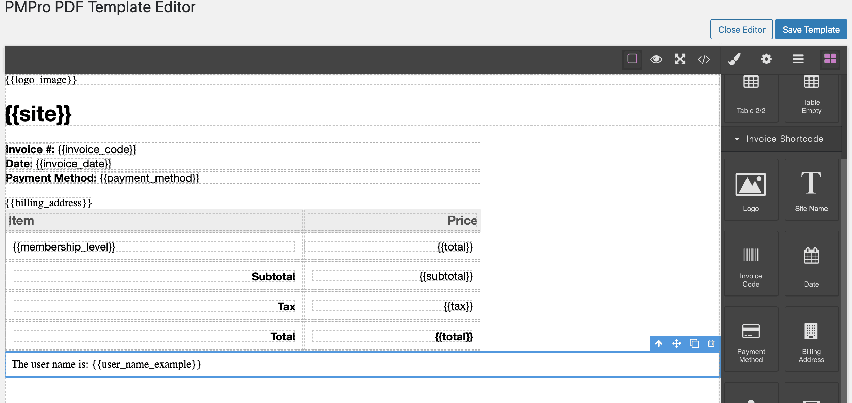Select the Billing Address block

(812, 339)
